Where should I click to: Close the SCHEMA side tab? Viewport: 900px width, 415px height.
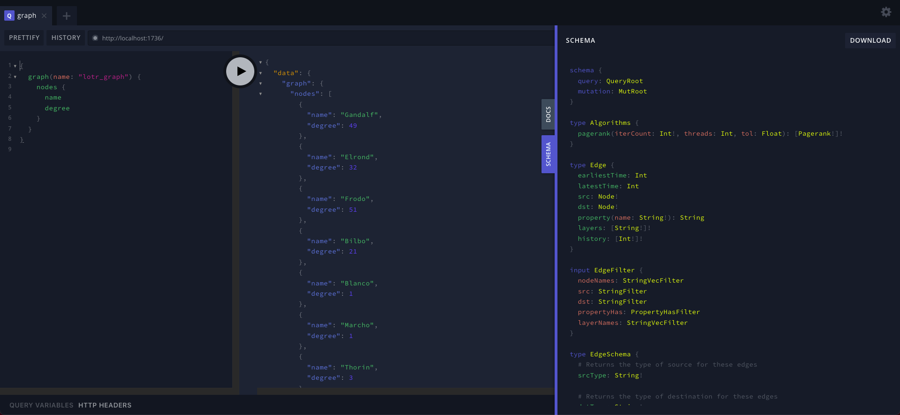pos(548,154)
